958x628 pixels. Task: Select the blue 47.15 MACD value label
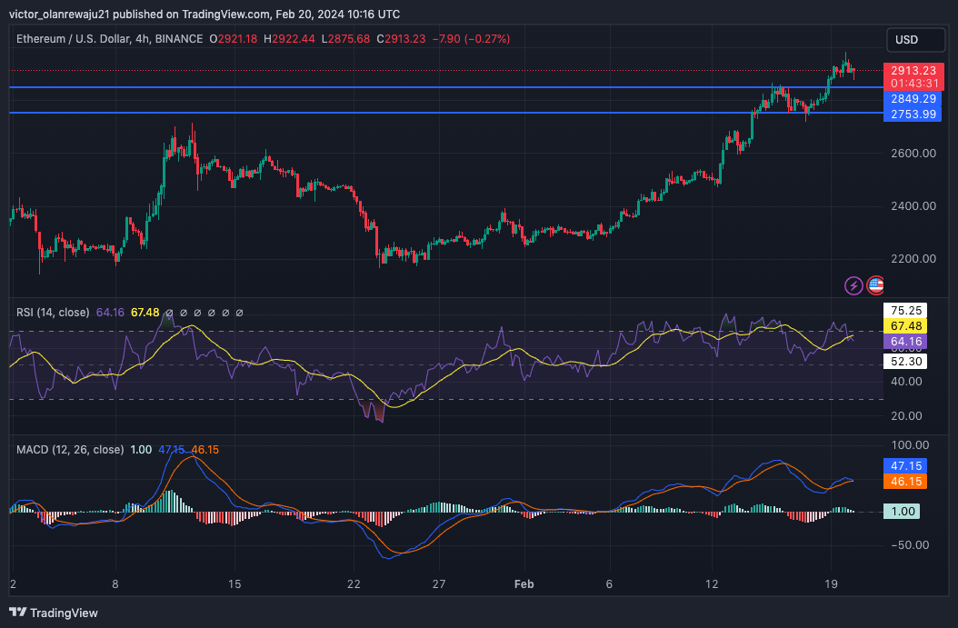[905, 466]
